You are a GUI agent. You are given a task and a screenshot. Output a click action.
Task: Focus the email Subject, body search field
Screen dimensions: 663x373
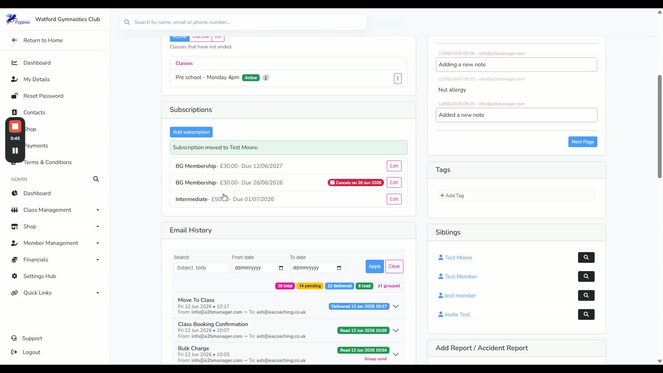(202, 268)
